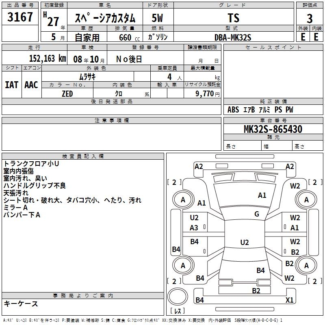Click the shift type IAT
This screenshot has height=325, width=325.
[12, 85]
